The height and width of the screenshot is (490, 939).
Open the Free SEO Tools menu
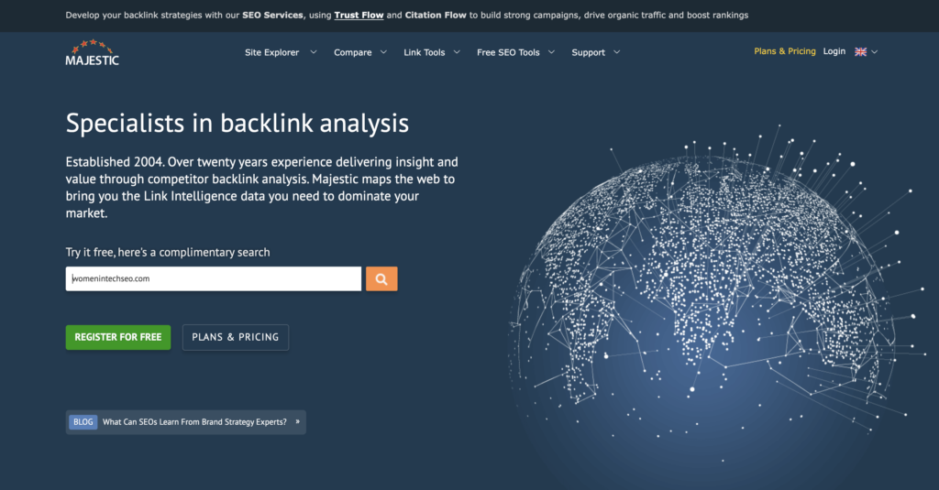pyautogui.click(x=508, y=52)
